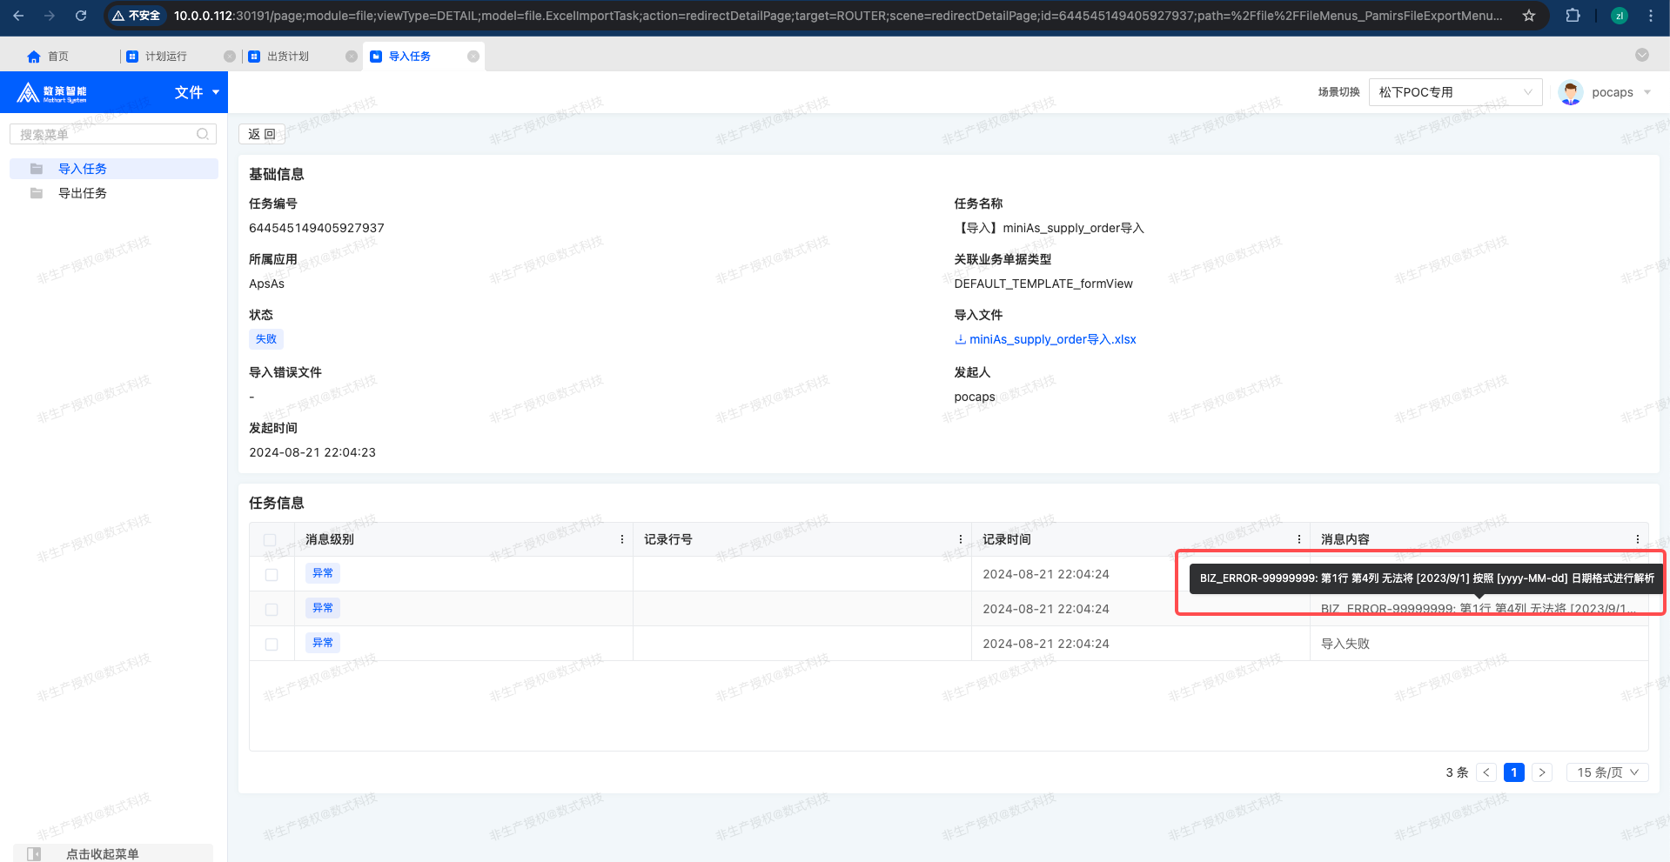
Task: Bookmark this page with star icon
Action: pyautogui.click(x=1529, y=16)
